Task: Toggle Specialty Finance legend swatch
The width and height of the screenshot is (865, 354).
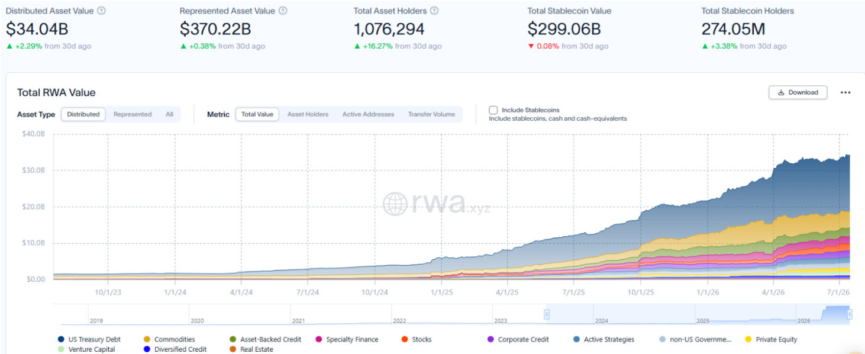Action: [x=319, y=339]
